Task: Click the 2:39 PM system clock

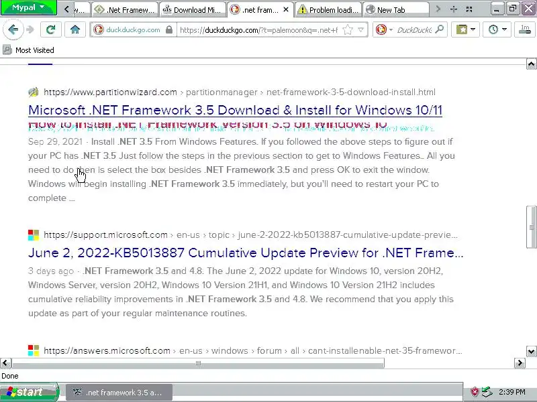Action: (511, 392)
